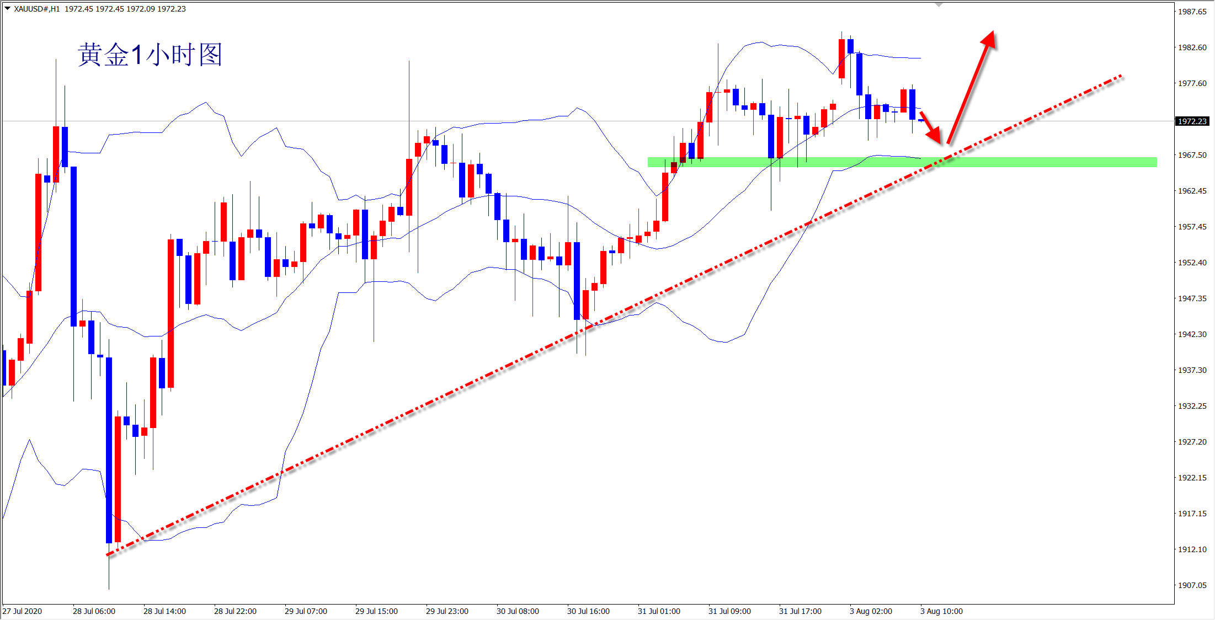1215x620 pixels.
Task: Click the current price tag 1972.23
Action: point(1192,121)
